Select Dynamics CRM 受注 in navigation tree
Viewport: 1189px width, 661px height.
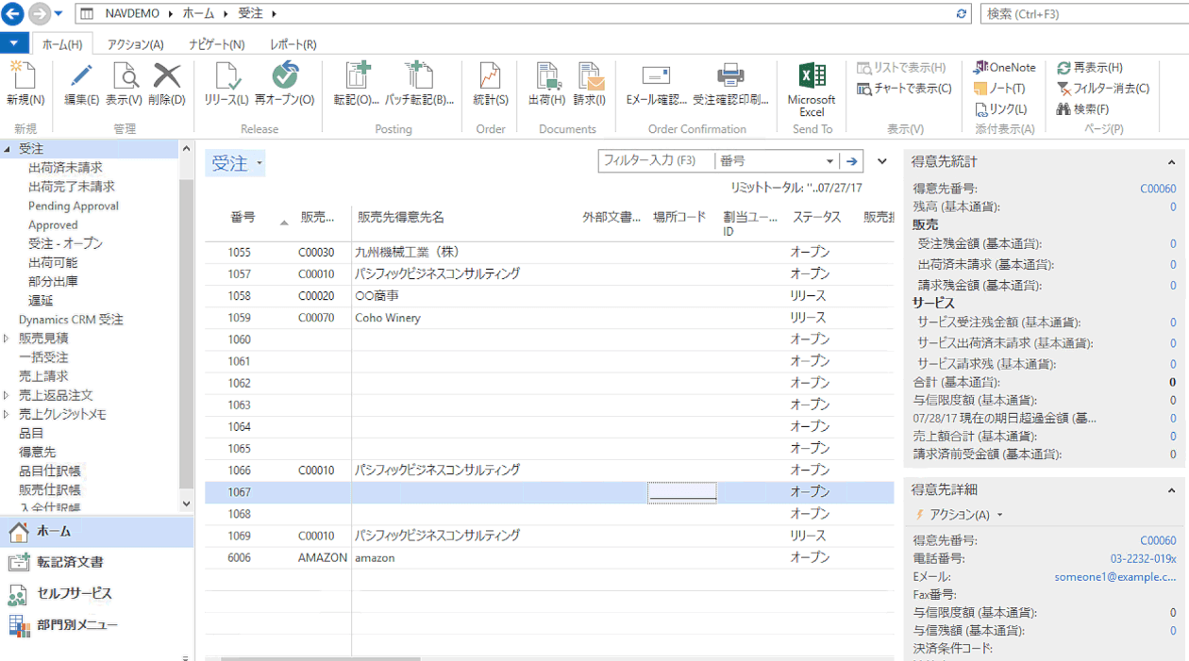click(71, 320)
